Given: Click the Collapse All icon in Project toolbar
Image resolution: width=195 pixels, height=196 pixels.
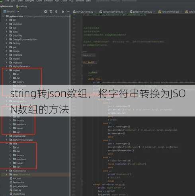Looking at the screenshot, I should pyautogui.click(x=56, y=12).
